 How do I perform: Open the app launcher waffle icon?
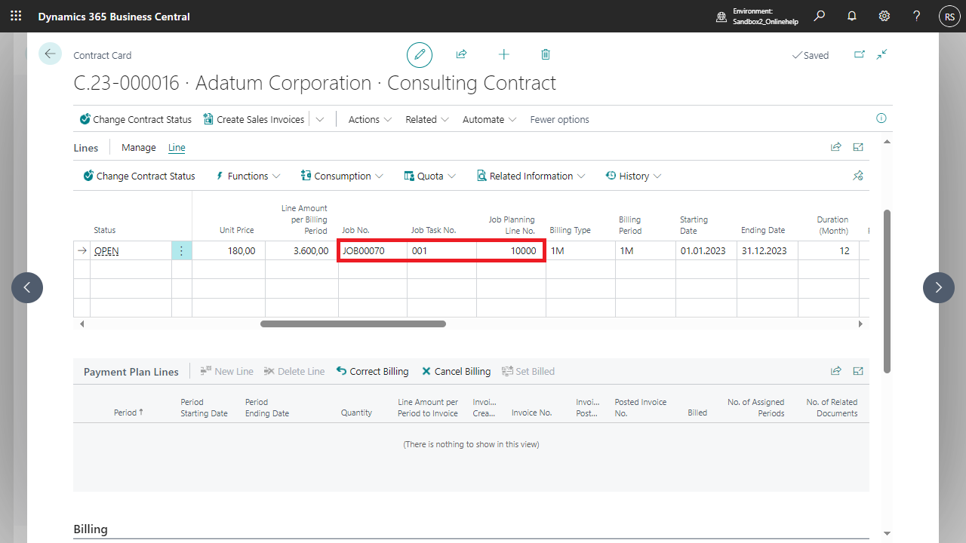tap(16, 16)
